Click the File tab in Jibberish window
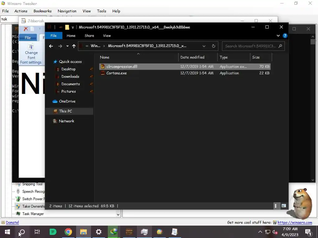The image size is (318, 238). click(28, 37)
